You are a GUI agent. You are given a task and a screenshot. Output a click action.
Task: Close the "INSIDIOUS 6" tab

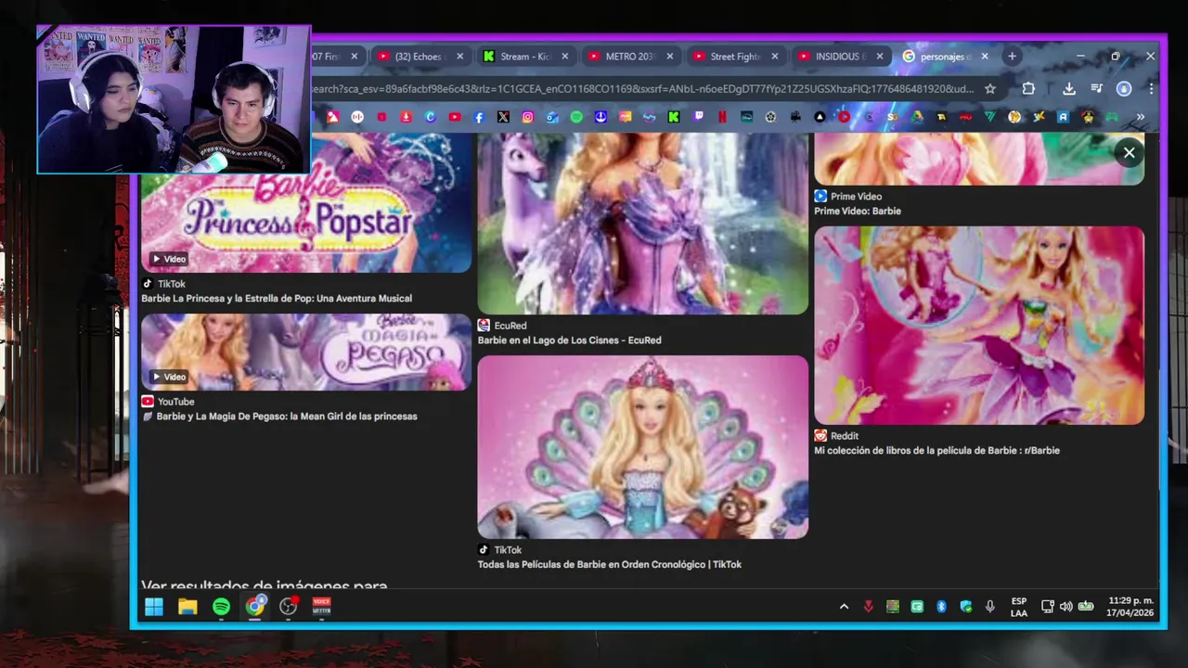[880, 57]
